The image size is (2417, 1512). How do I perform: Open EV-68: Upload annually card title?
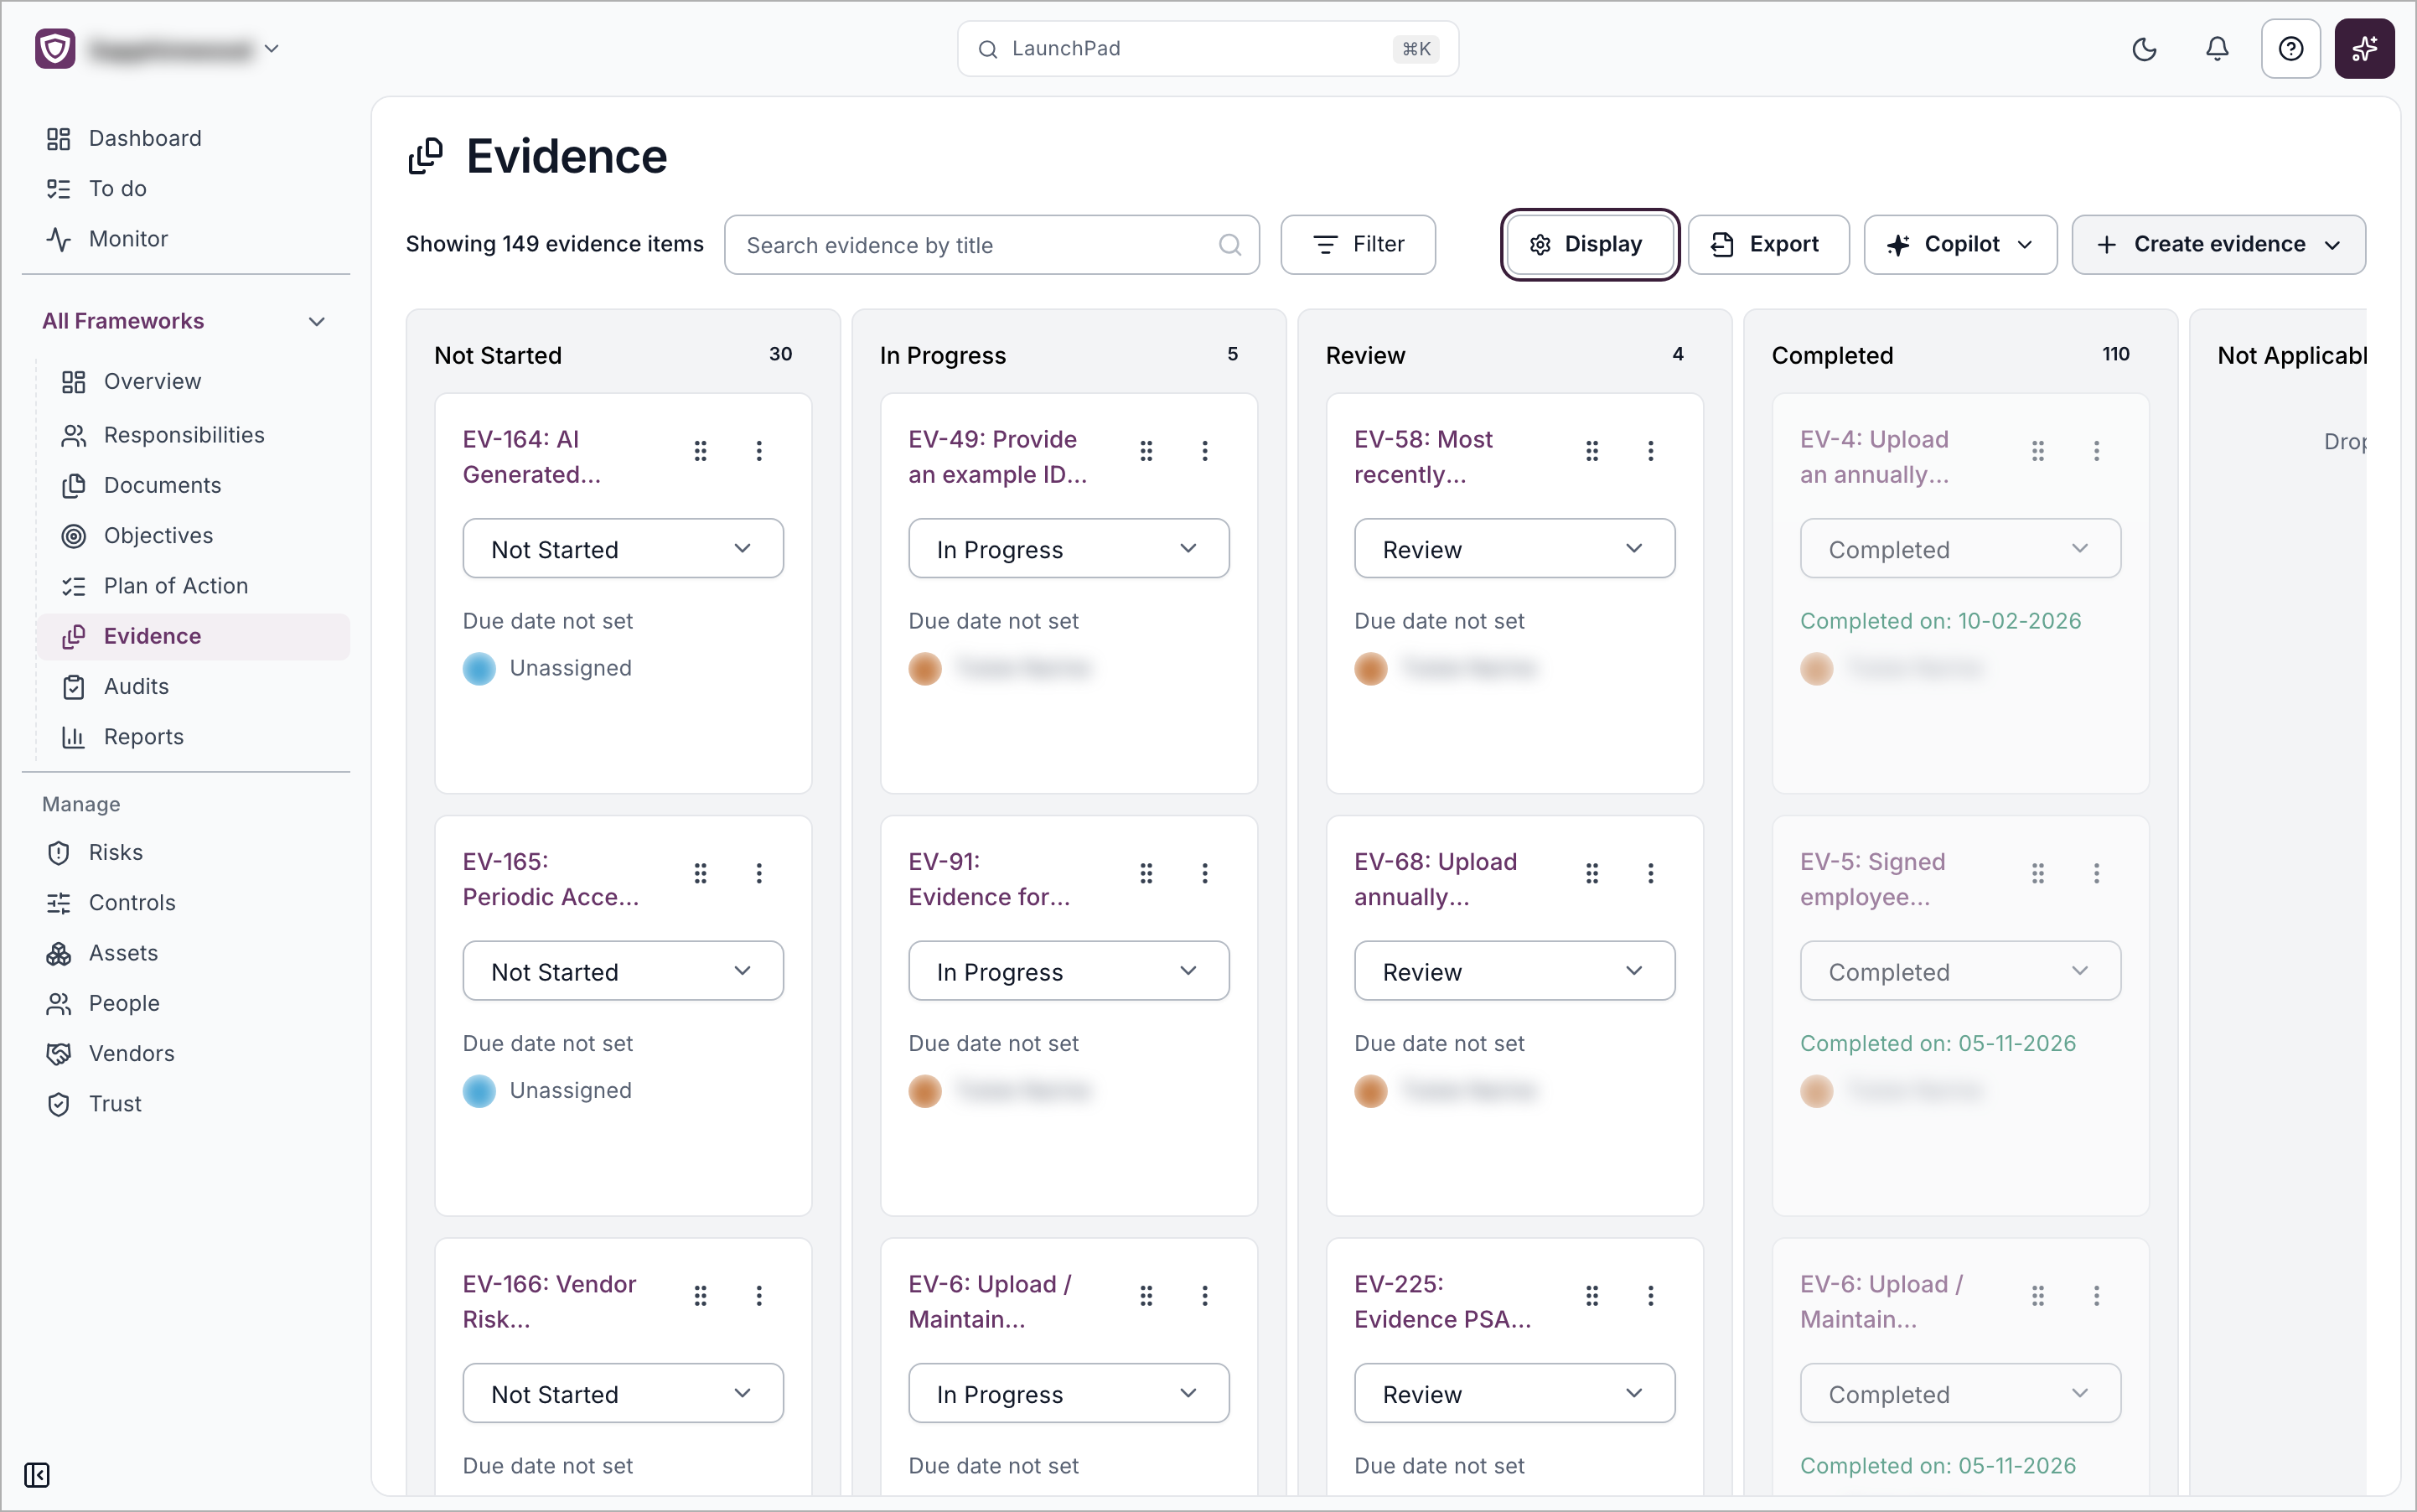(1434, 879)
